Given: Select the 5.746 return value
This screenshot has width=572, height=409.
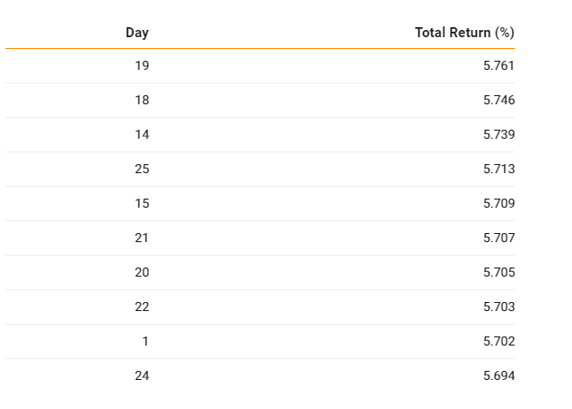Looking at the screenshot, I should click(498, 100).
